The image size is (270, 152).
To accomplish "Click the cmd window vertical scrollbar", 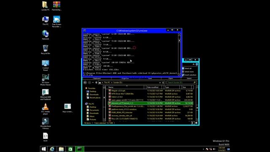I will click(179, 54).
